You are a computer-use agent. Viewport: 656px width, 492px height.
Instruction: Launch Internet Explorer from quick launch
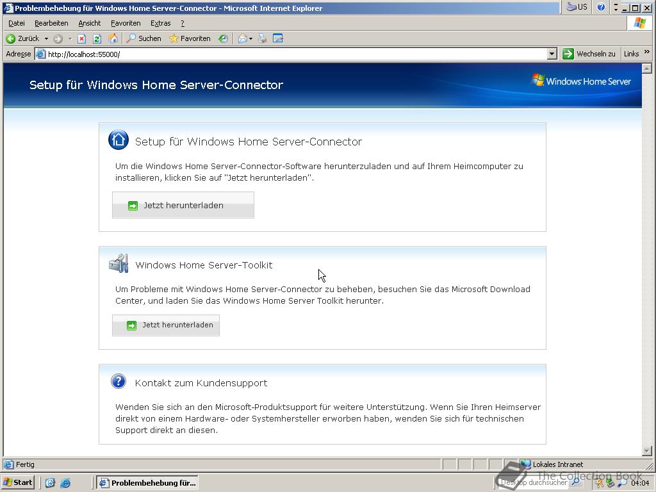pyautogui.click(x=65, y=482)
